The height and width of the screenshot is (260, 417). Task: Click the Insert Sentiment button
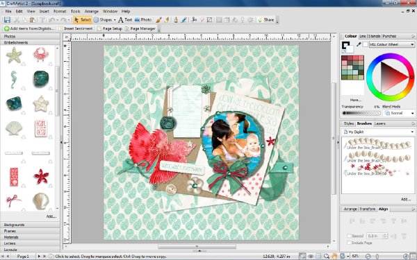click(x=76, y=28)
